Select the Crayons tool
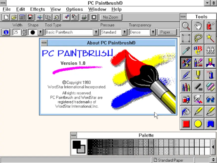This screenshot has width=217, height=163. 186,87
